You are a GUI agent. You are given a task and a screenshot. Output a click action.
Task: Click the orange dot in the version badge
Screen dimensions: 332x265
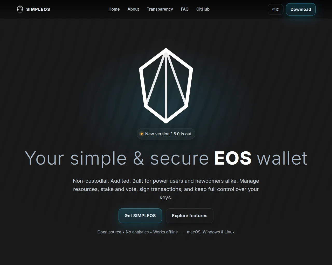click(x=142, y=134)
